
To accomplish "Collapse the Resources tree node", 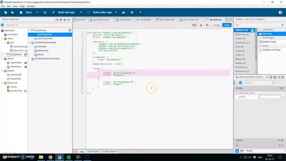I will [x=2, y=83].
